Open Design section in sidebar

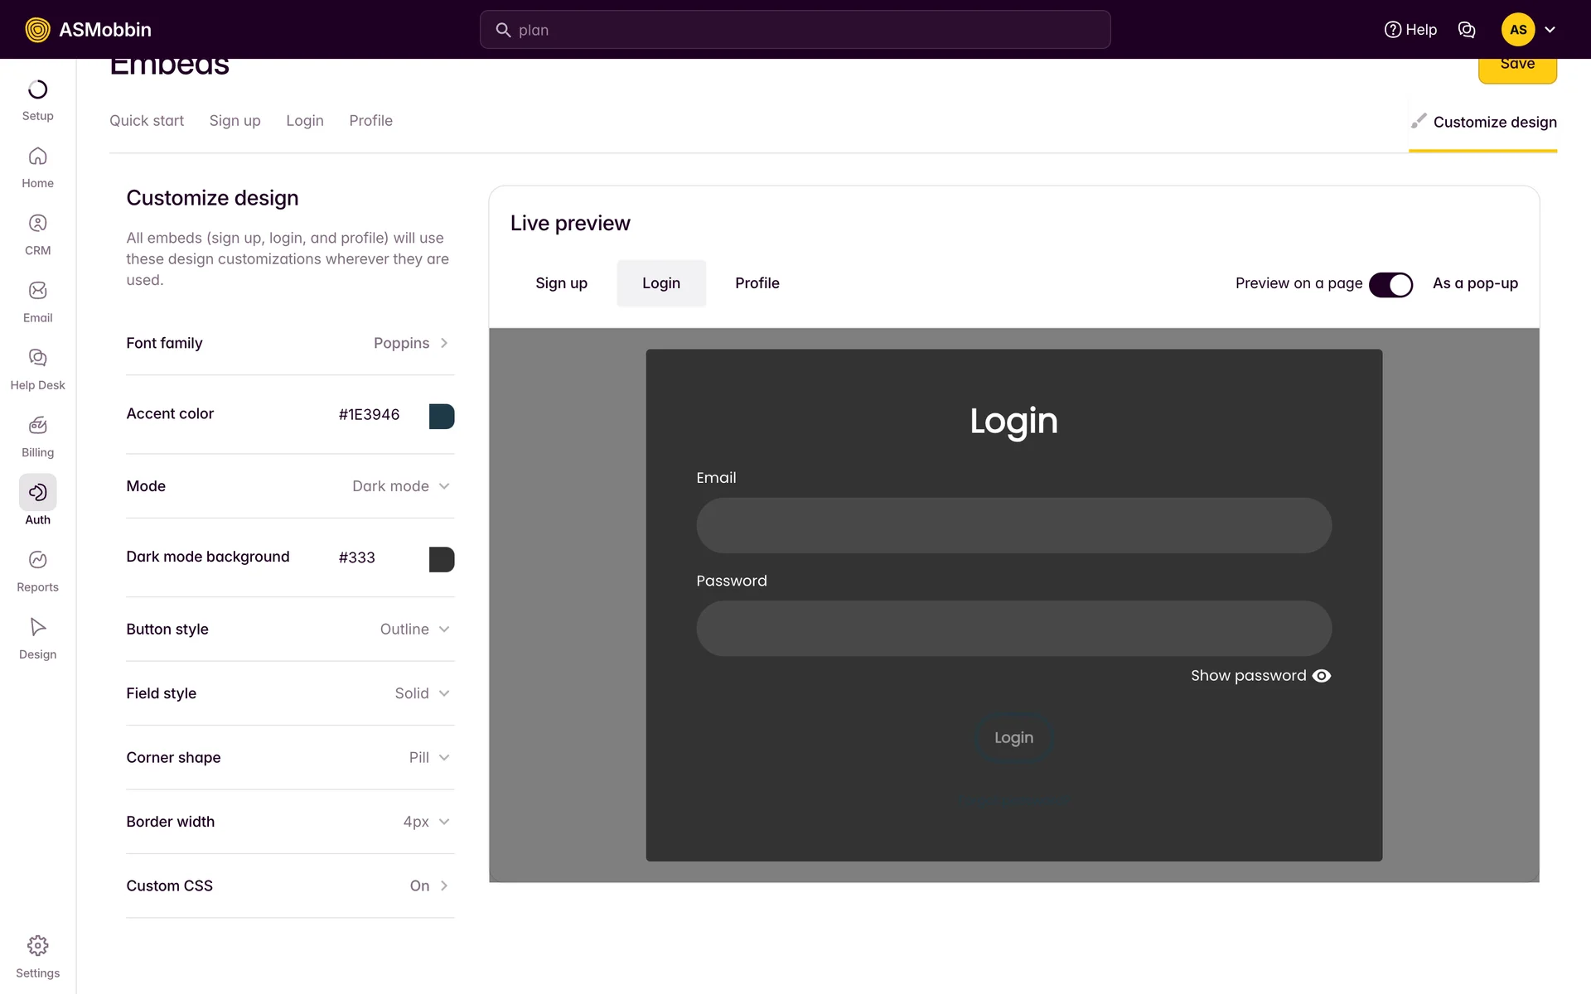coord(37,627)
